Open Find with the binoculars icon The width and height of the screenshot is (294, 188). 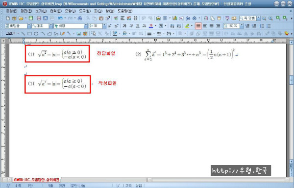[x=80, y=18]
